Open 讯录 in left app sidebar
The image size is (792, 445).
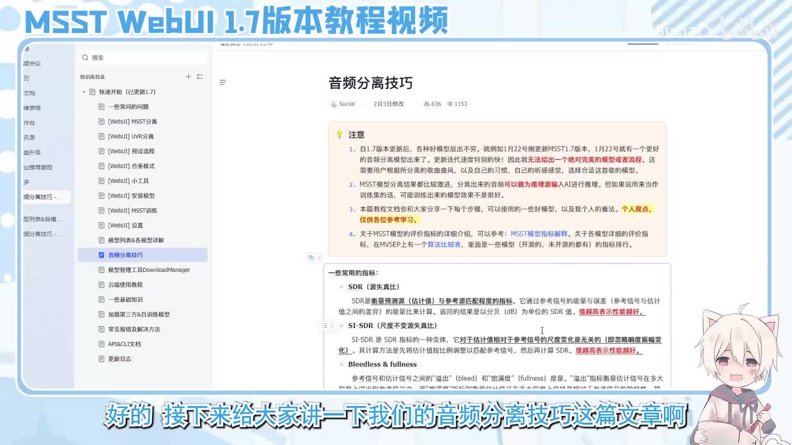(x=29, y=137)
